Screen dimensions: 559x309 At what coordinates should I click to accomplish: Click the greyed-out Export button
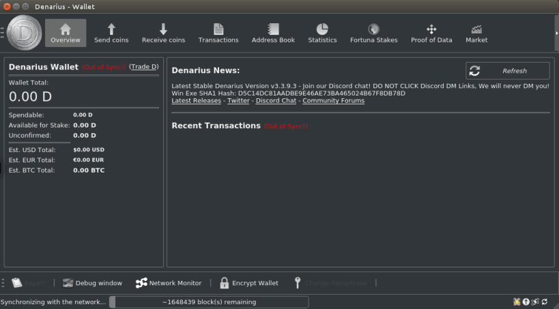[29, 283]
